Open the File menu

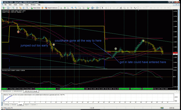pyautogui.click(x=6, y=5)
